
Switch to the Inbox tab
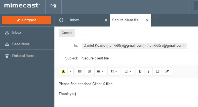(x=74, y=20)
